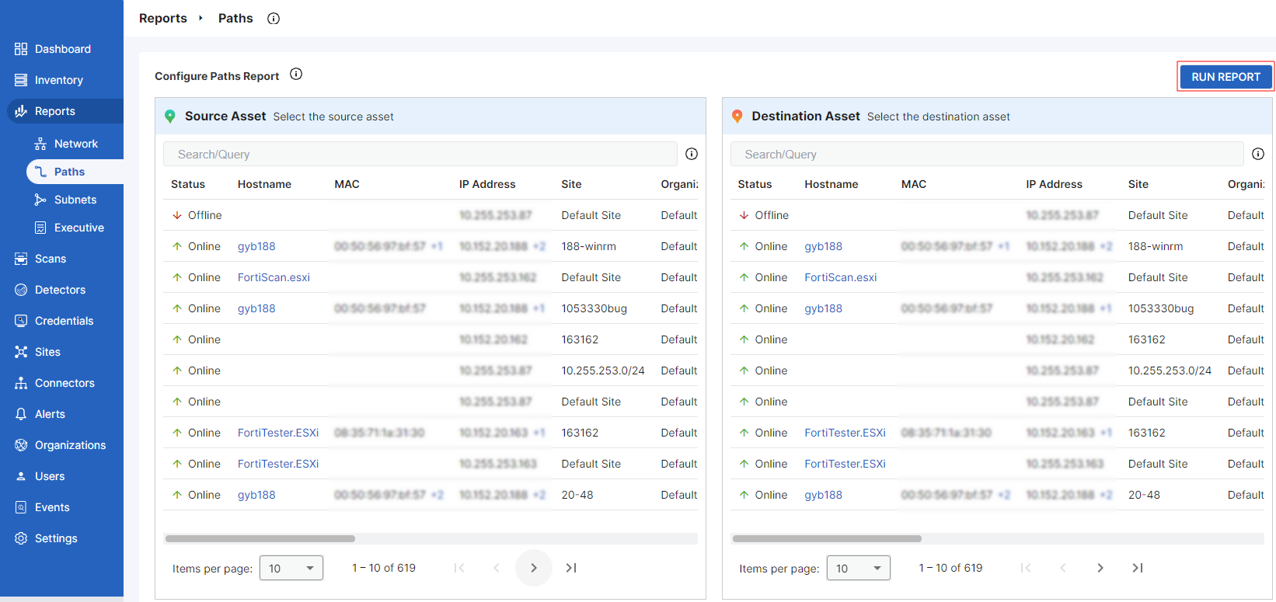
Task: Sort Source Asset table by IP Address header
Action: tap(487, 184)
